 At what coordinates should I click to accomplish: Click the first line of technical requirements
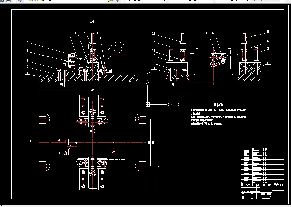pyautogui.click(x=218, y=110)
